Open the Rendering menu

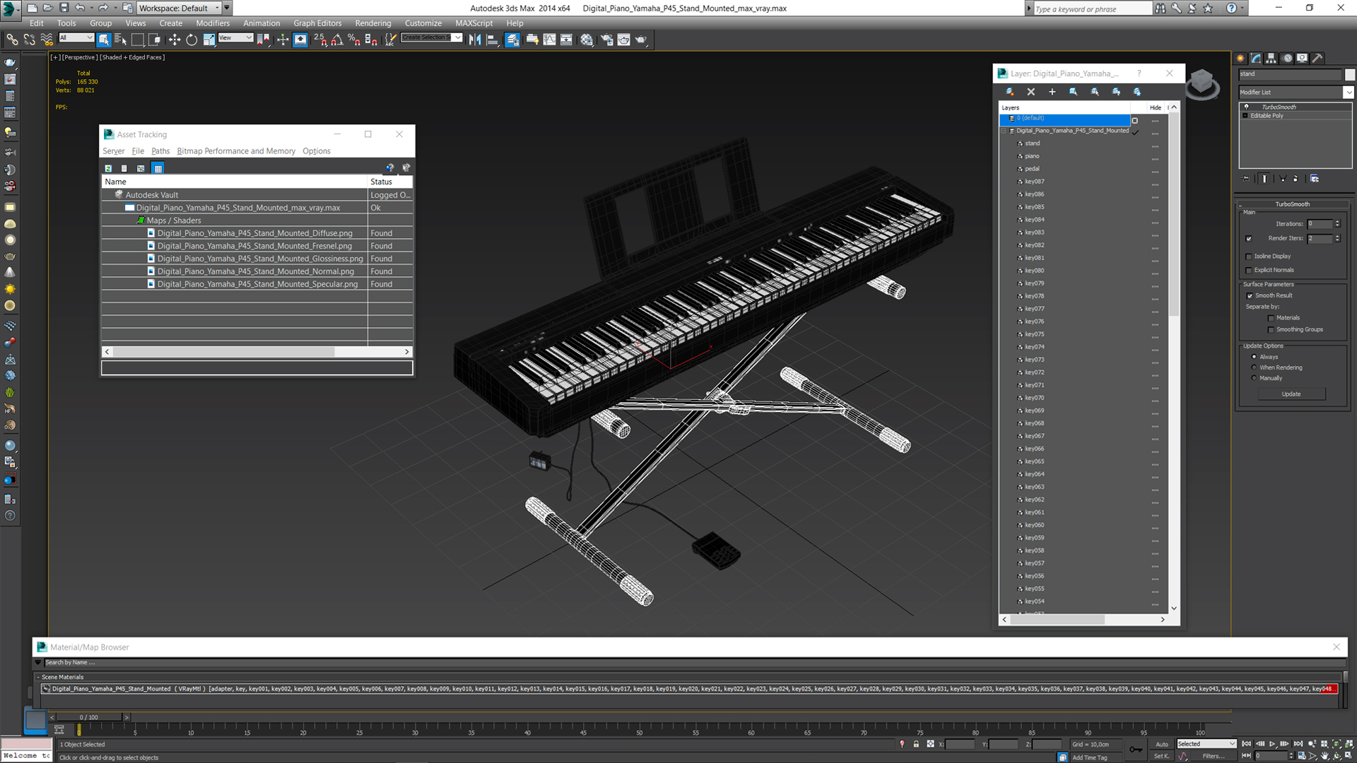point(373,23)
